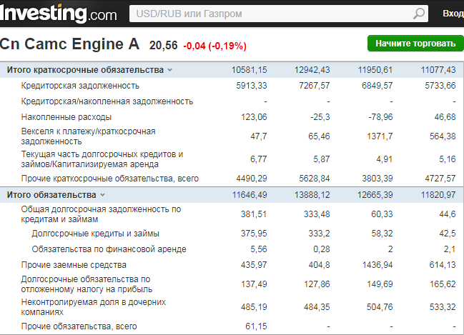Click the 123,06 value
The width and height of the screenshot is (464, 335).
[x=254, y=117]
